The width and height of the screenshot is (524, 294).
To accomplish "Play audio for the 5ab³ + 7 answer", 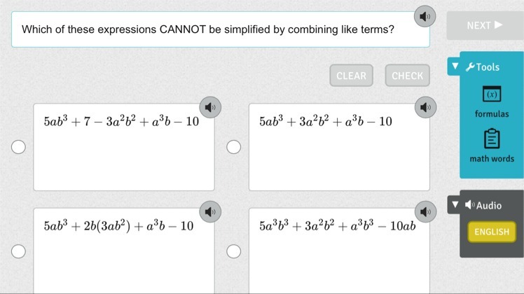I will click(209, 108).
